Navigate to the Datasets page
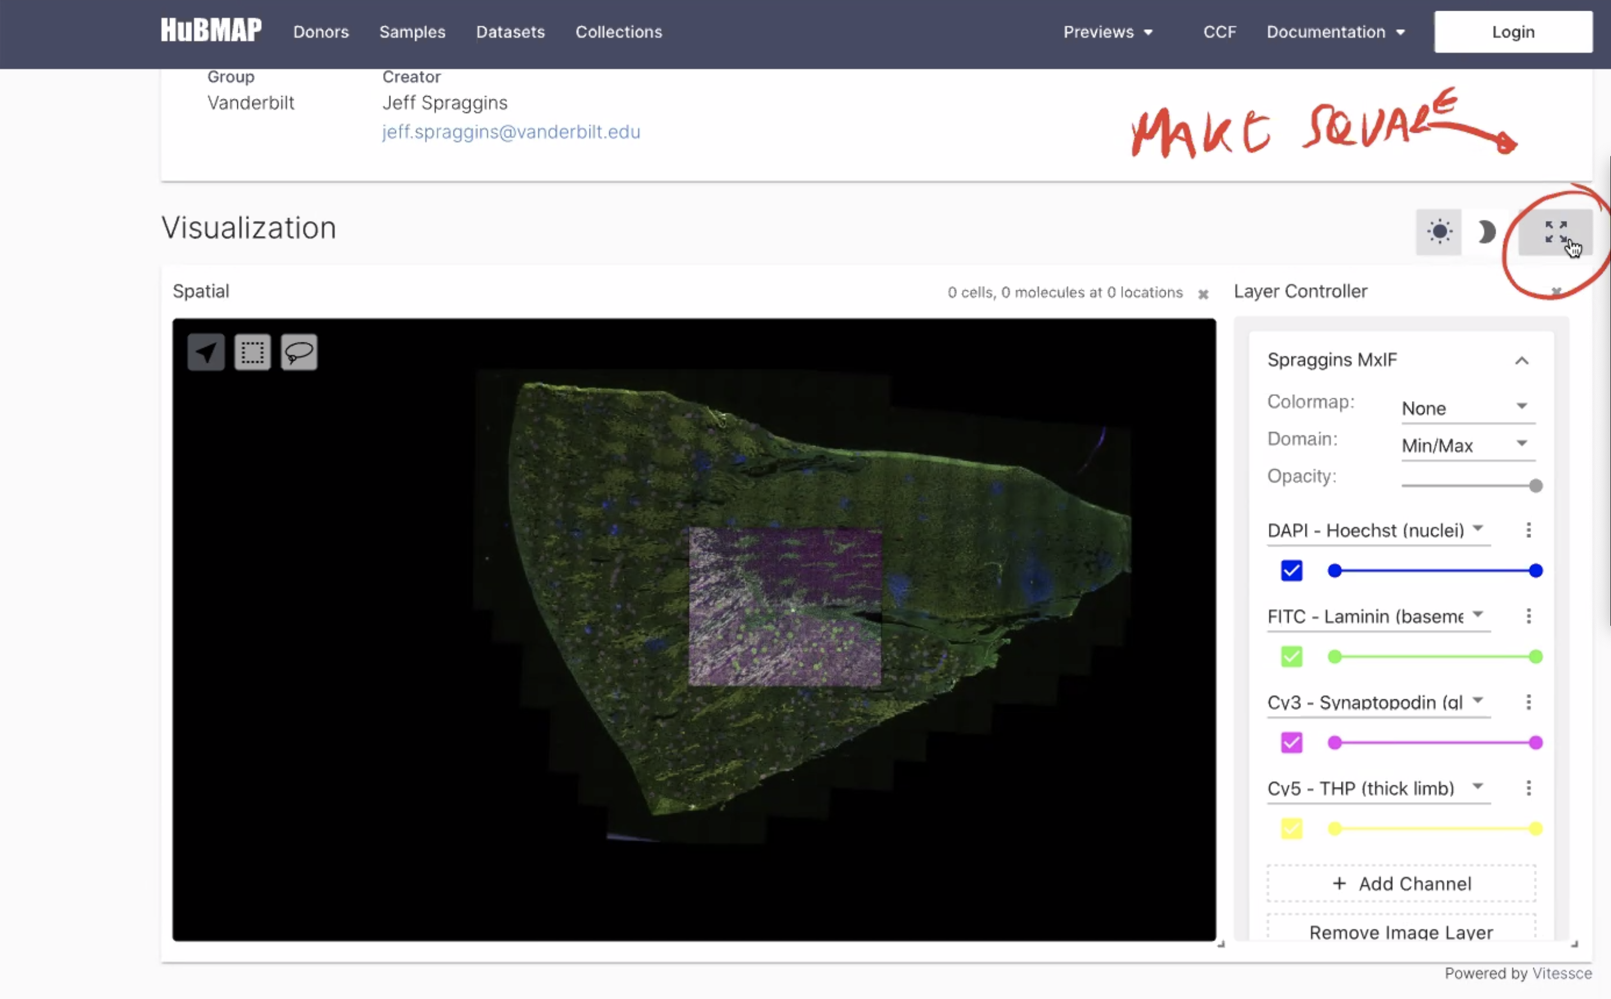Screen dimensions: 1611x999 point(510,31)
